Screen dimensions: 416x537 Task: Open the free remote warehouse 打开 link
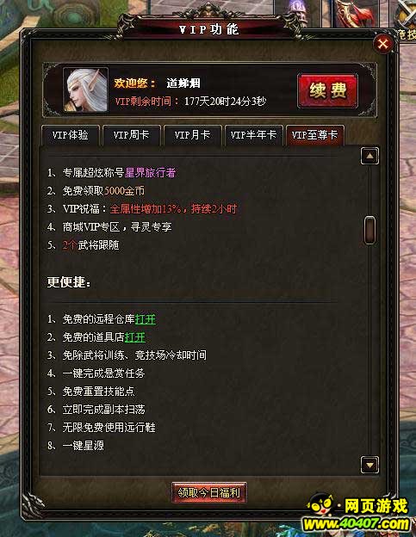(146, 319)
